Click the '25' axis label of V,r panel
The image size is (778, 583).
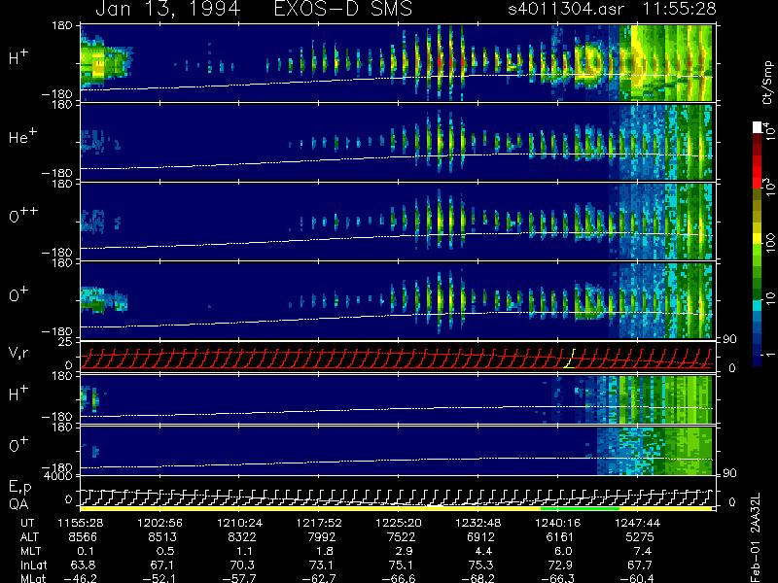(x=65, y=342)
